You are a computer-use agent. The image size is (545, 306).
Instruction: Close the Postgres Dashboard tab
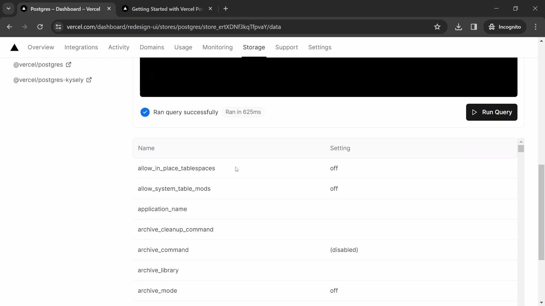point(109,9)
